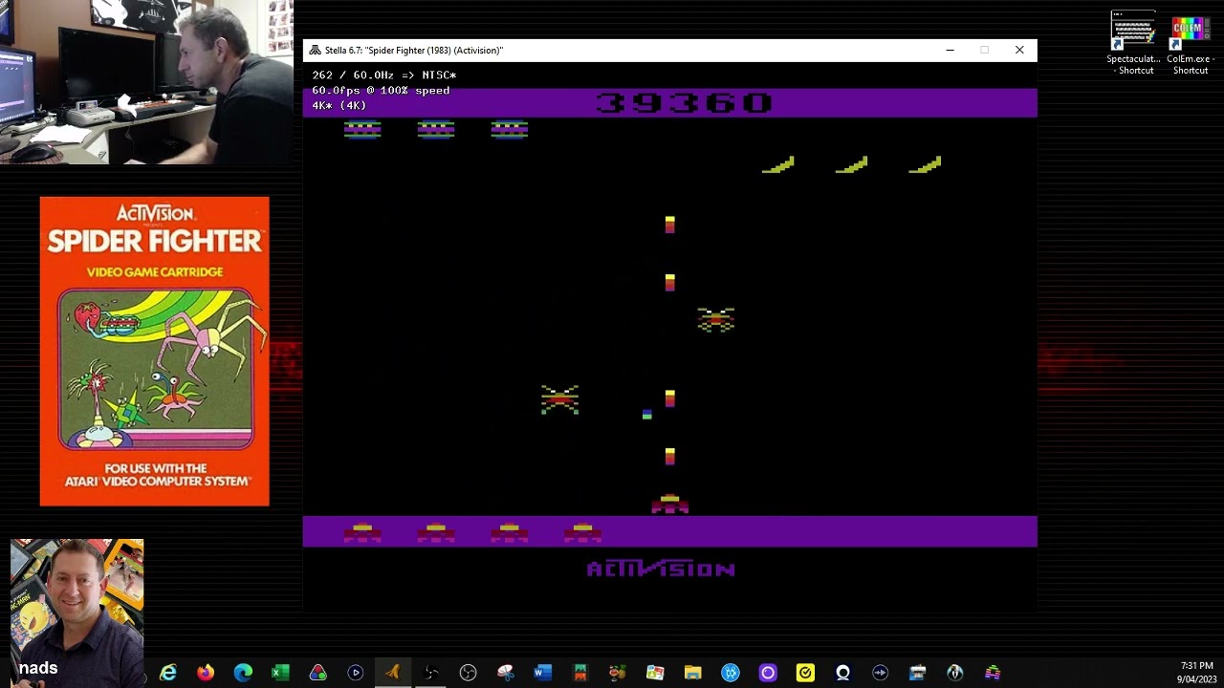Image resolution: width=1224 pixels, height=688 pixels.
Task: Click the Spider Fighter cartridge box art
Action: pyautogui.click(x=155, y=351)
